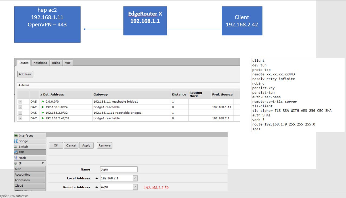Click green route flag for 192.168.2.0/32
This screenshot has width=346, height=198.
click(x=42, y=113)
